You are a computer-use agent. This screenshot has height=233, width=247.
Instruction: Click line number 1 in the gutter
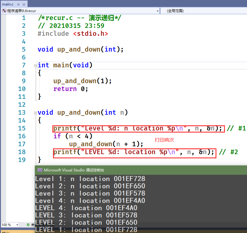(24, 18)
